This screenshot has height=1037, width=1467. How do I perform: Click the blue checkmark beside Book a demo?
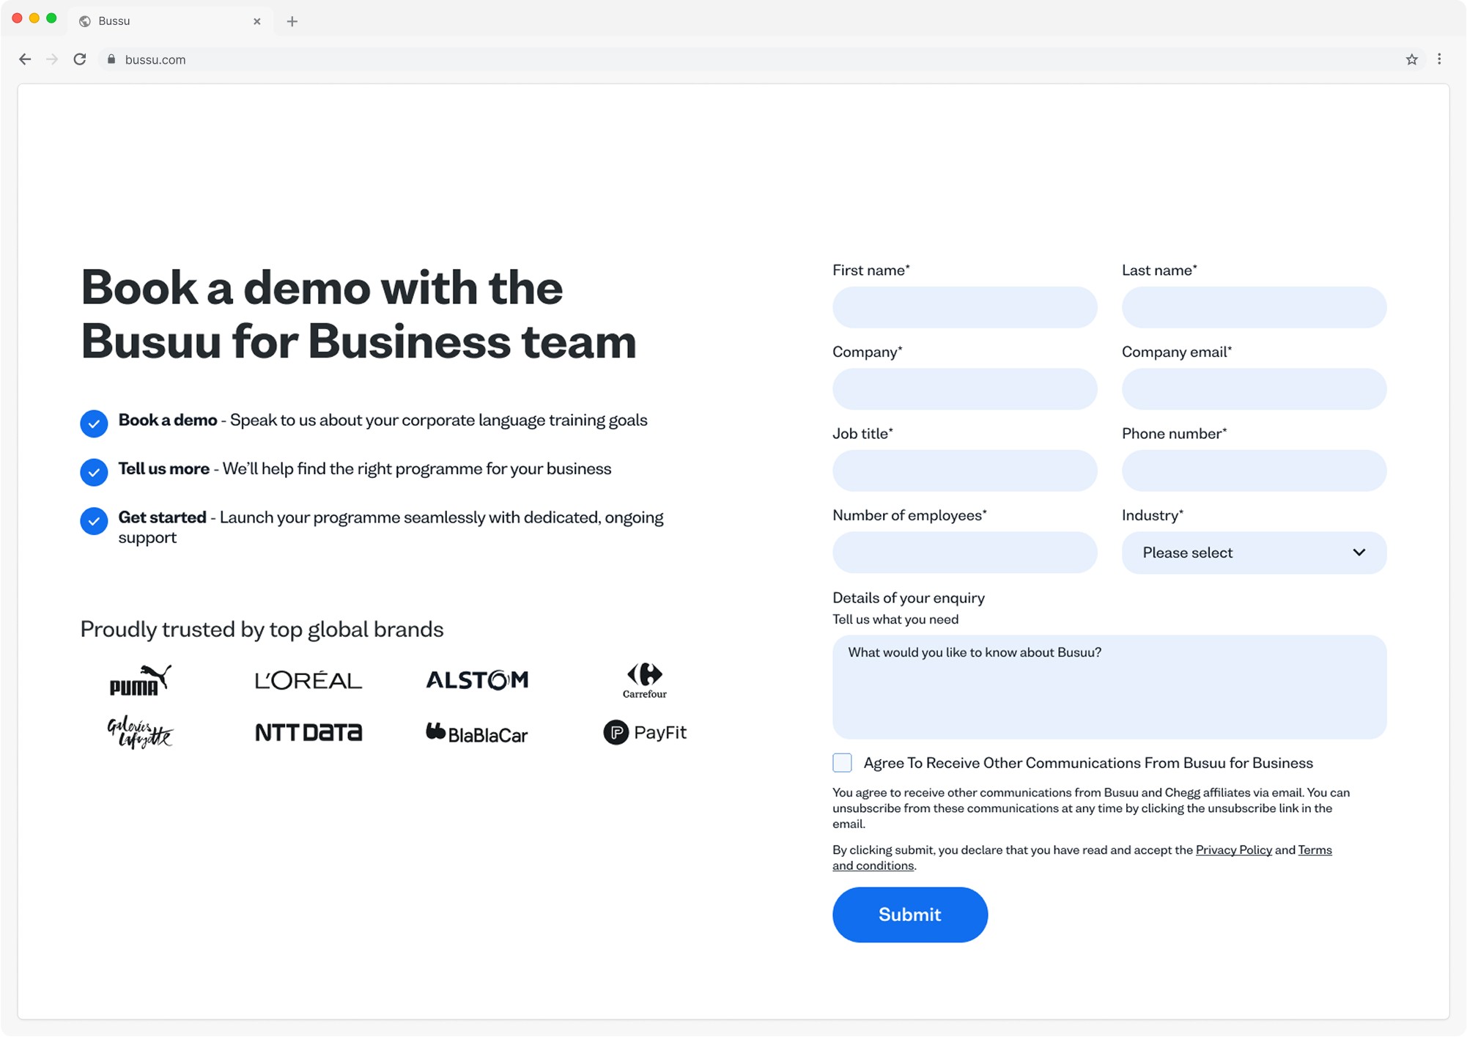pos(94,424)
